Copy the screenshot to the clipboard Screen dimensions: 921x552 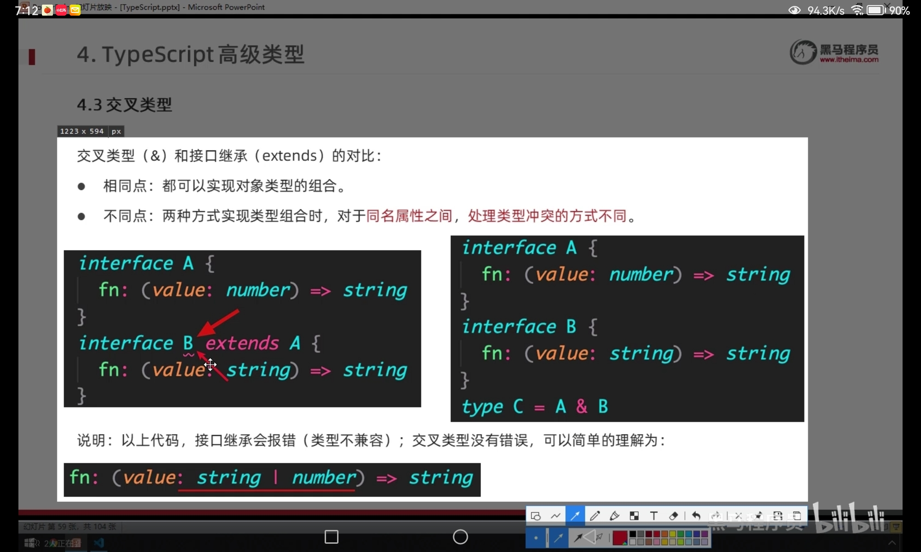click(x=797, y=516)
